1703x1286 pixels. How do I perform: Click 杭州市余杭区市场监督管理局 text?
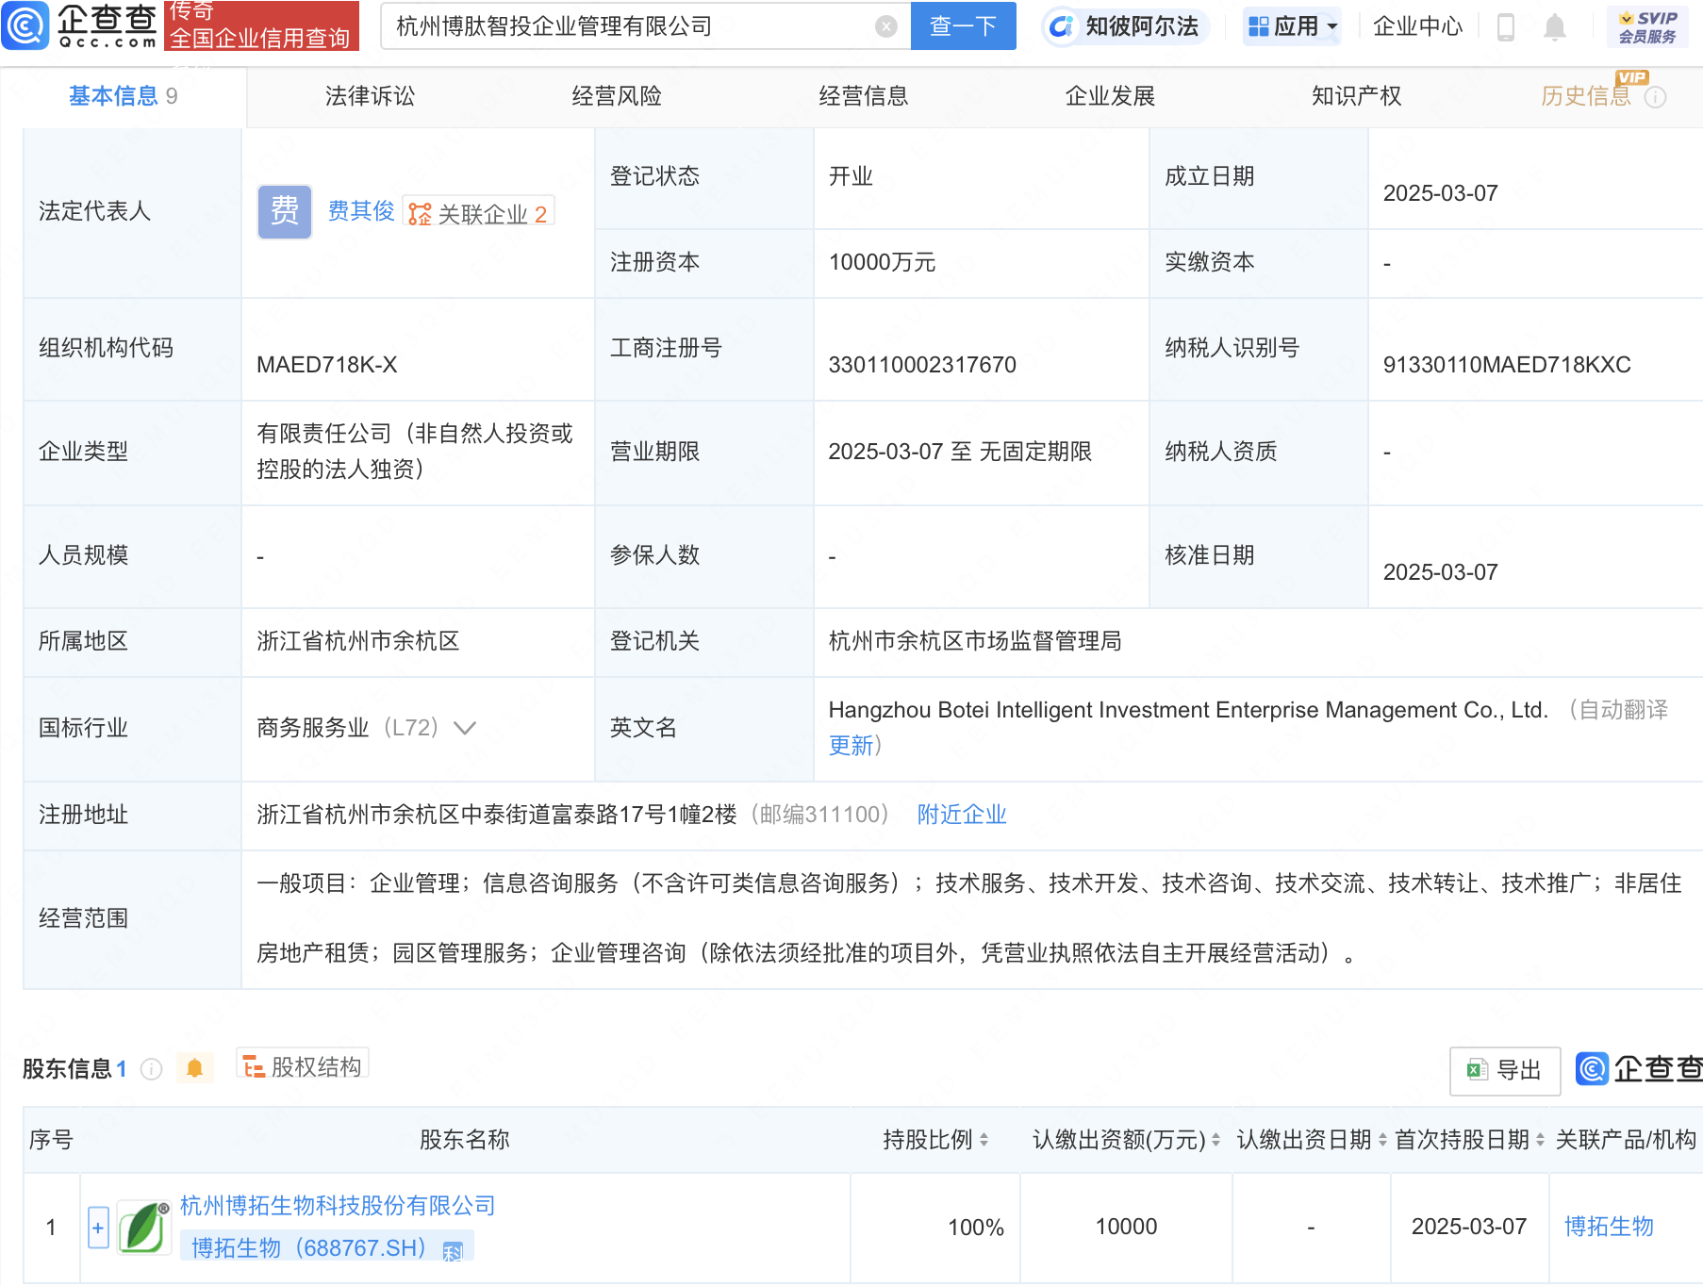[975, 641]
